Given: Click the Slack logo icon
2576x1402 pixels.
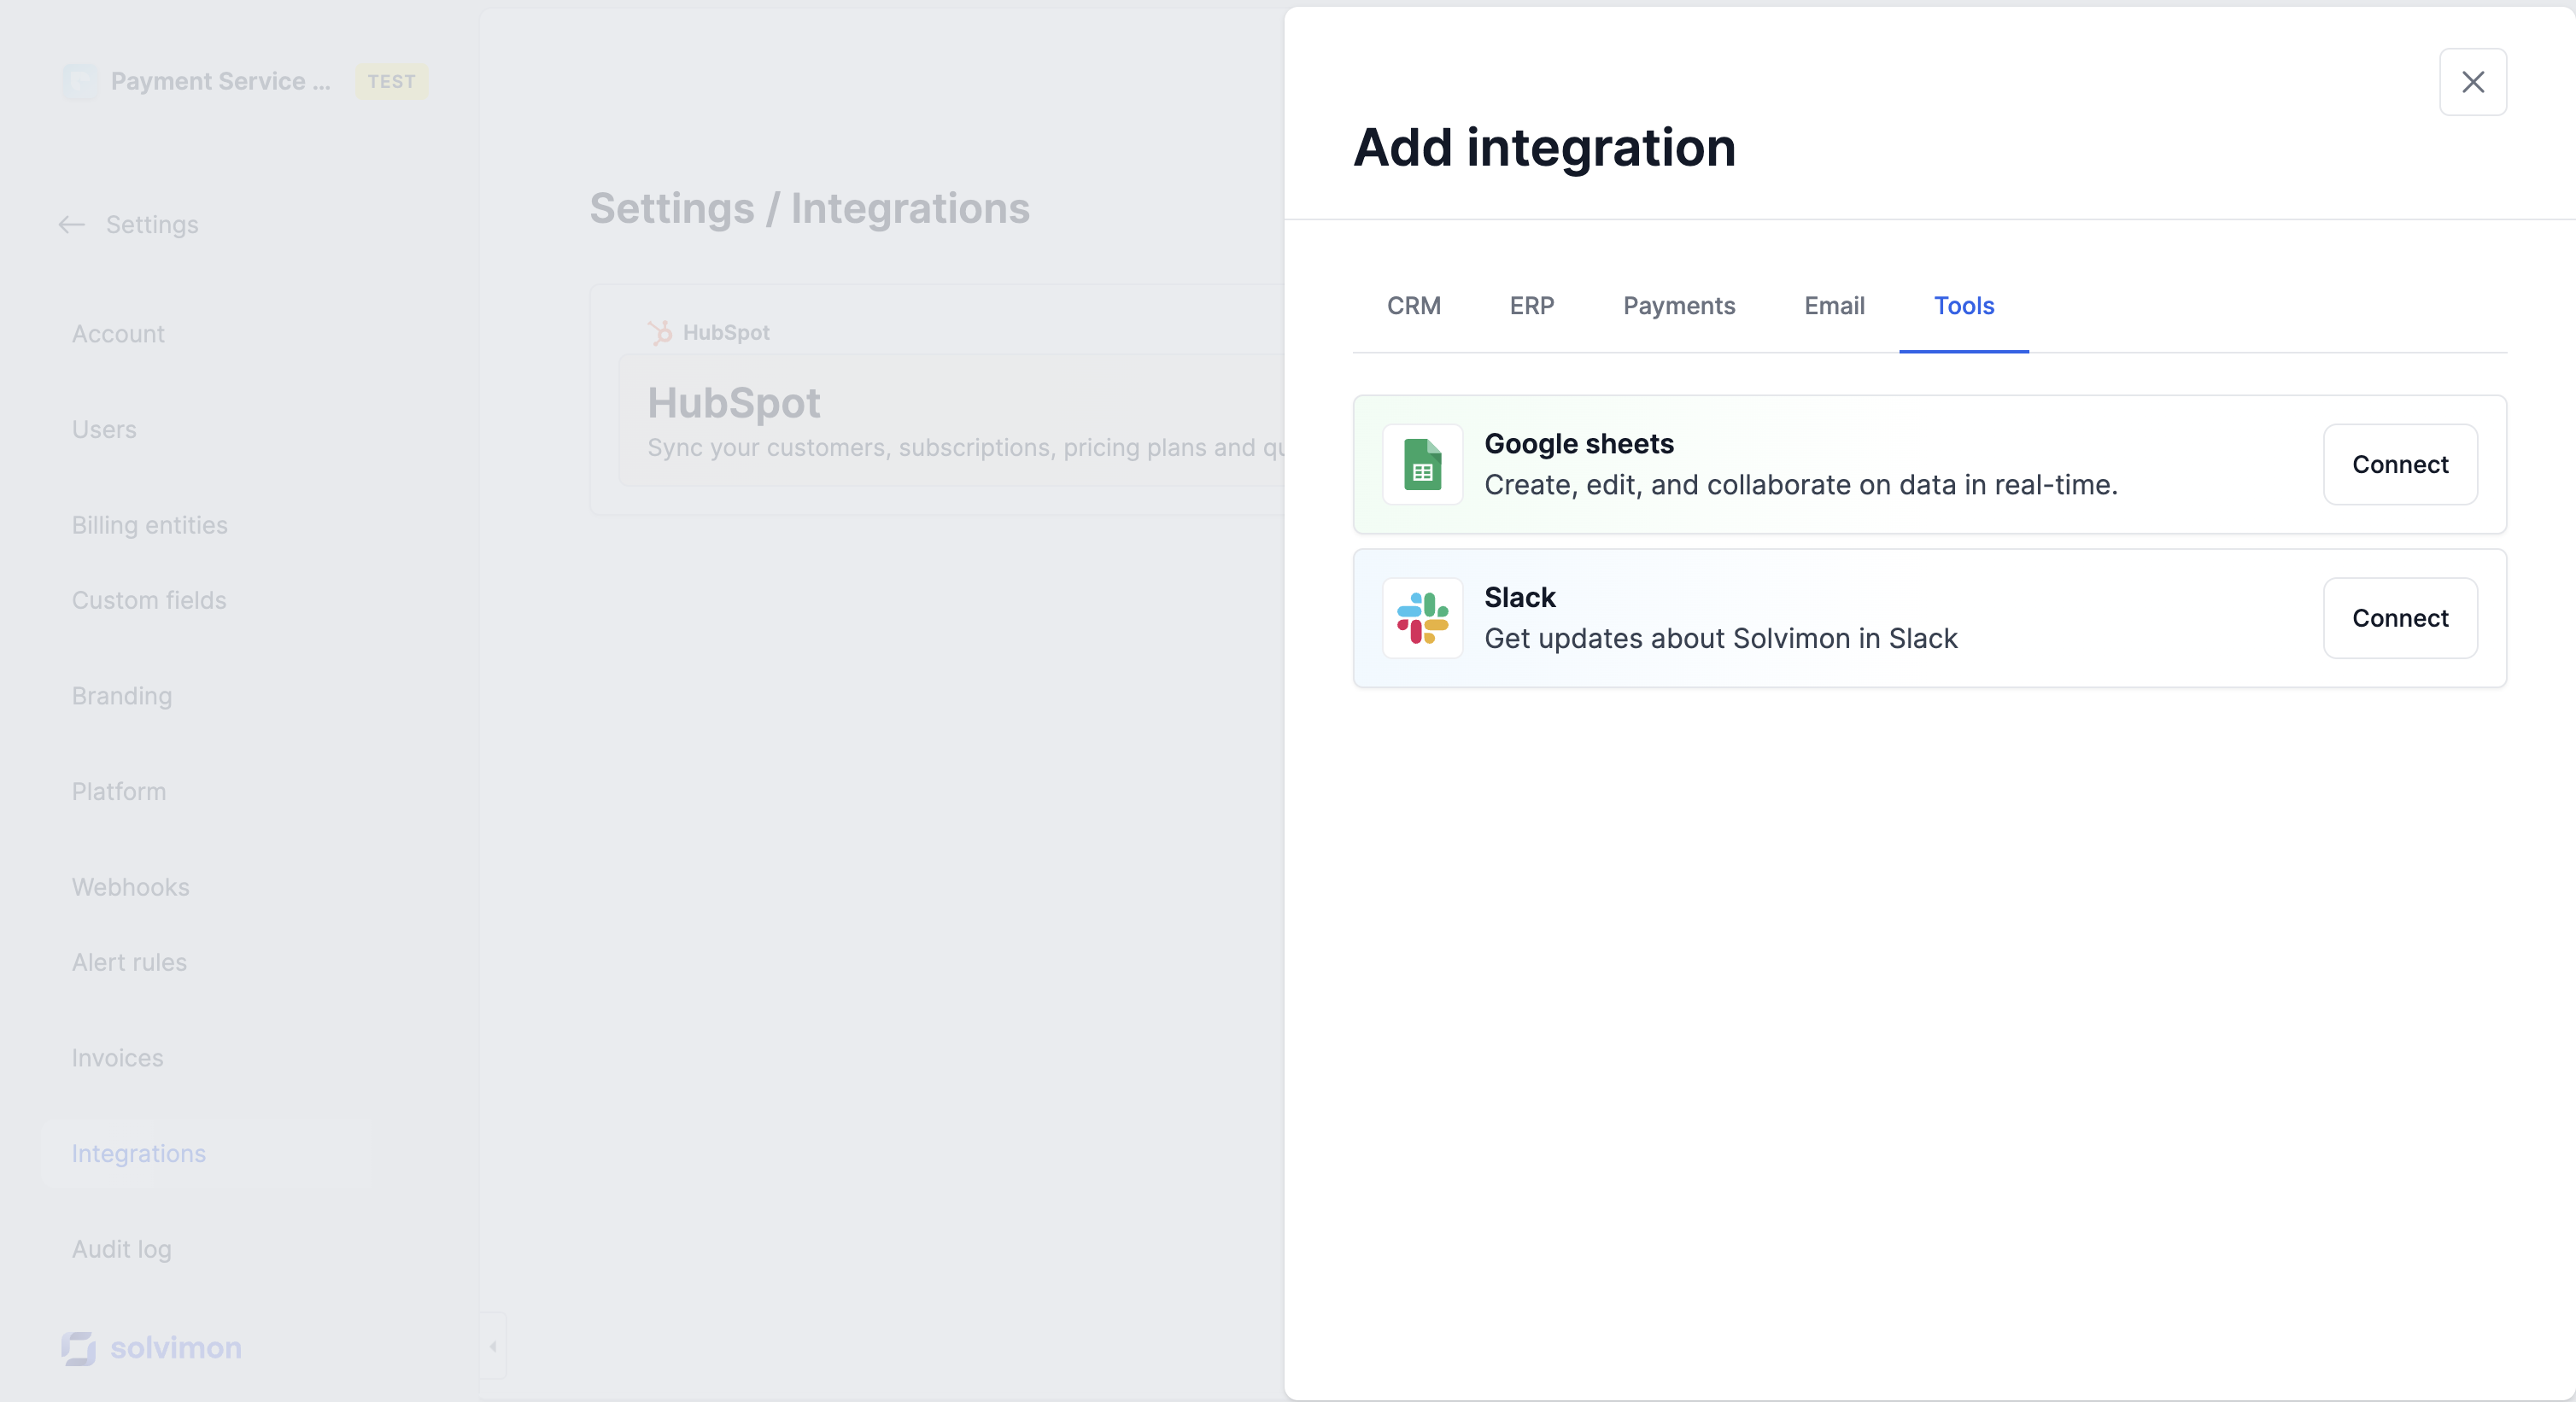Looking at the screenshot, I should [x=1422, y=618].
